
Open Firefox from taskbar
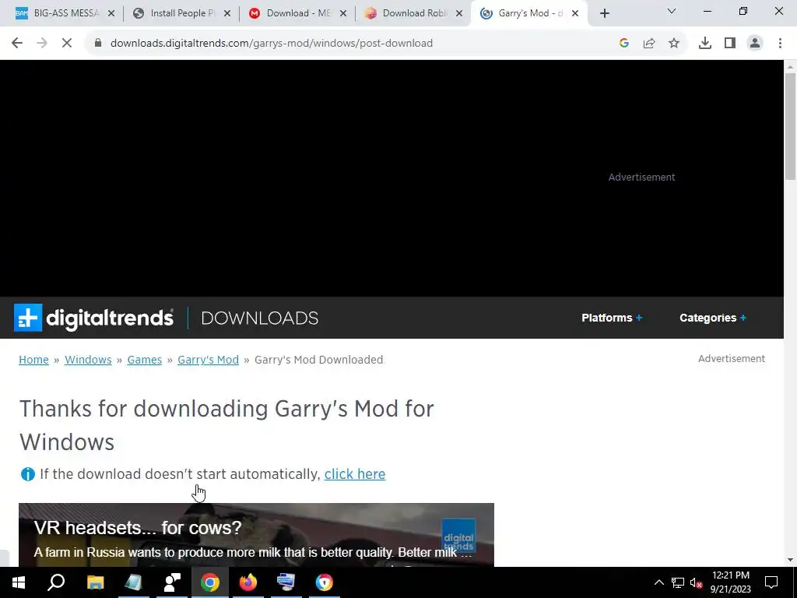click(248, 582)
